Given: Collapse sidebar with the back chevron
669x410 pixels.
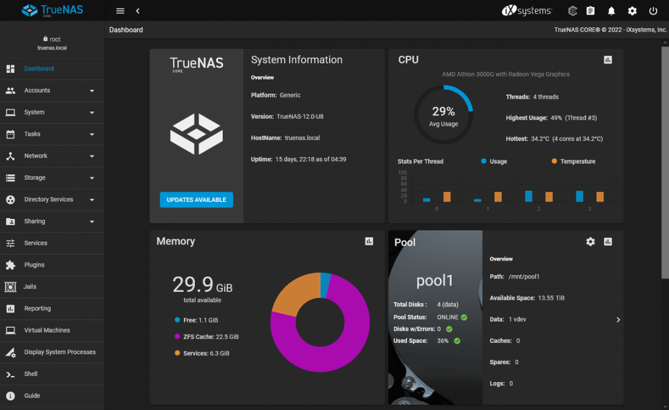Looking at the screenshot, I should pyautogui.click(x=138, y=11).
